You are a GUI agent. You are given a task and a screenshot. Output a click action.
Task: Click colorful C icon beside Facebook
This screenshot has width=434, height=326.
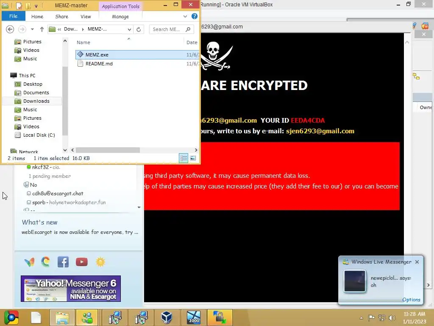(x=46, y=261)
